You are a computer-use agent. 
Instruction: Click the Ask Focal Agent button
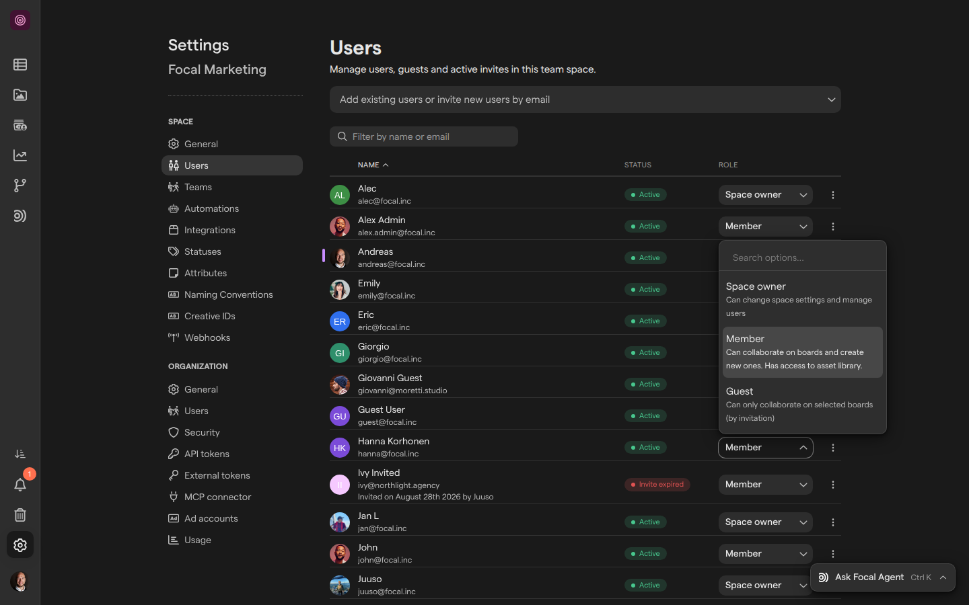click(883, 577)
